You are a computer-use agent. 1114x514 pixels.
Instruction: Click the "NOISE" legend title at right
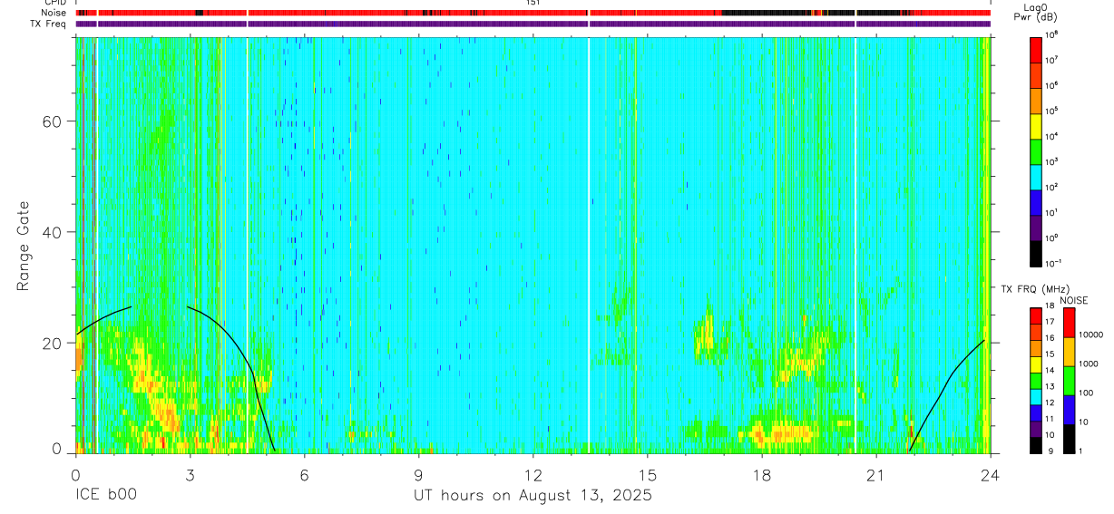tap(1073, 300)
